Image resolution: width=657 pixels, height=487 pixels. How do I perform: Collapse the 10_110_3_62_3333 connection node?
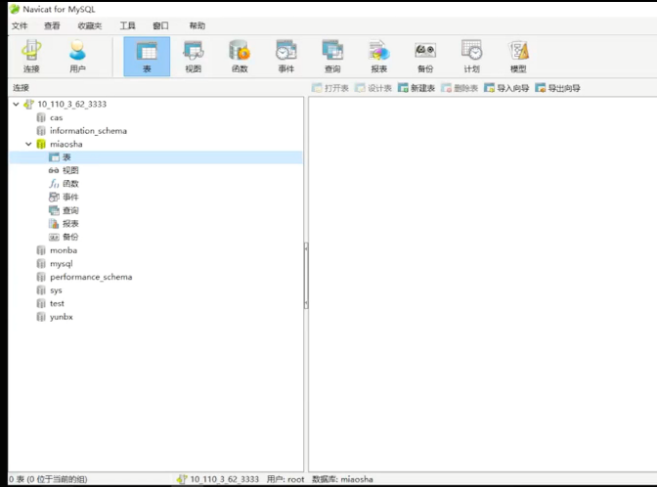[16, 104]
